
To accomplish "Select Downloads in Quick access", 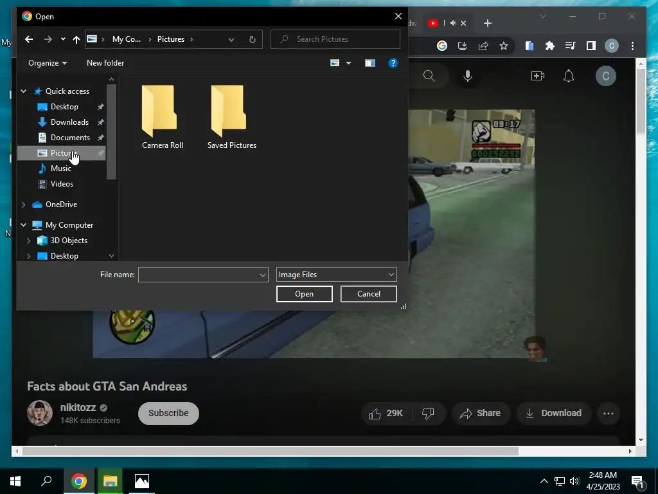I will coord(69,122).
